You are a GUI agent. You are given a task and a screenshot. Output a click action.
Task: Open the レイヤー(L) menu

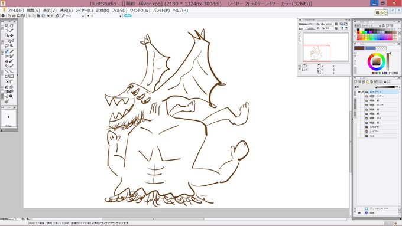point(84,11)
